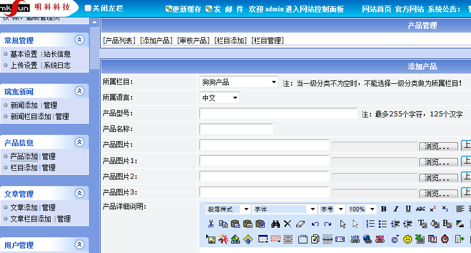
Task: Click the Insert Horizontal Line icon
Action: point(328,239)
